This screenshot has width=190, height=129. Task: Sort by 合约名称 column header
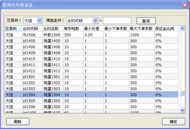(53, 29)
